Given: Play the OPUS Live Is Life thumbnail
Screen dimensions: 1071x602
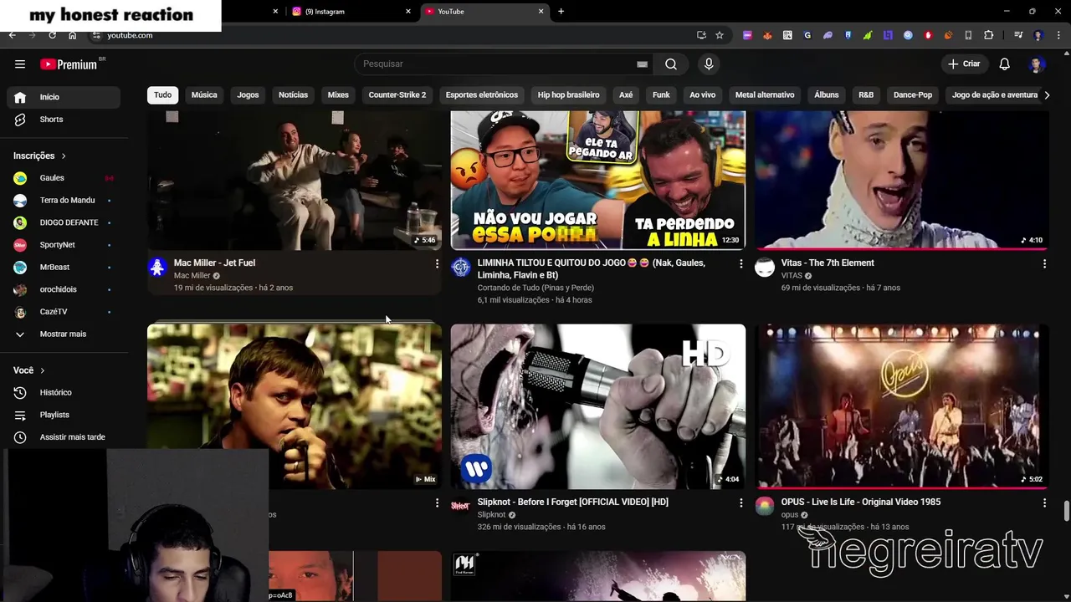Looking at the screenshot, I should (902, 406).
